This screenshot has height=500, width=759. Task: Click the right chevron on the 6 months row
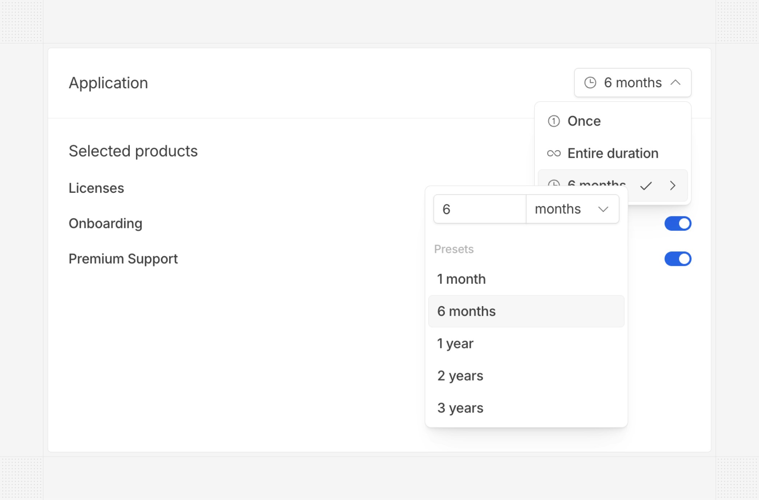click(x=672, y=186)
